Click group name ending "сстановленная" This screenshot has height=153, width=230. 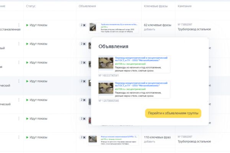click(x=10, y=29)
